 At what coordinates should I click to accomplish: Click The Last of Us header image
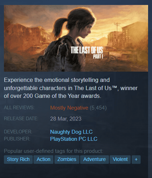coord(76,38)
